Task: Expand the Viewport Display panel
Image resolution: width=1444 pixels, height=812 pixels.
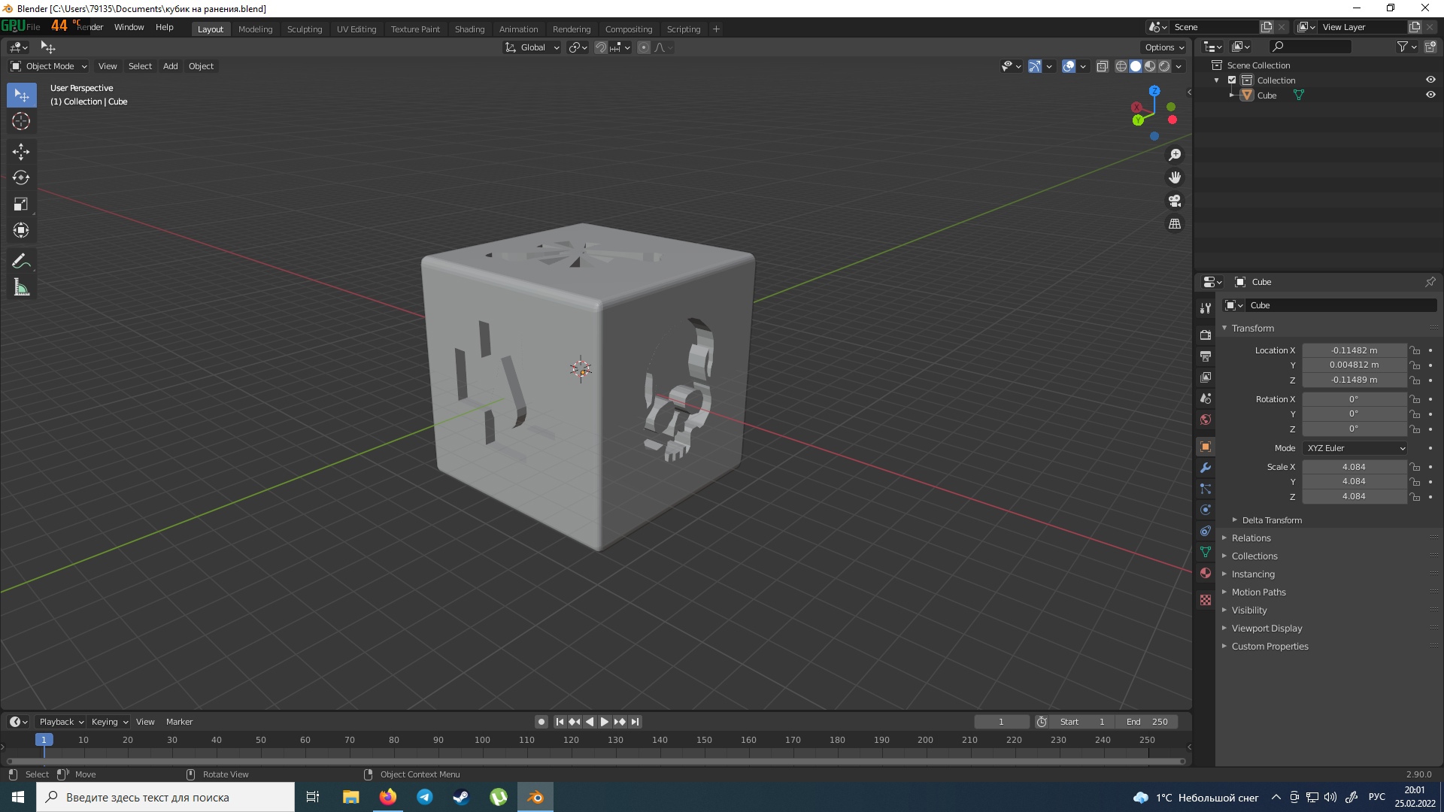Action: coord(1267,629)
